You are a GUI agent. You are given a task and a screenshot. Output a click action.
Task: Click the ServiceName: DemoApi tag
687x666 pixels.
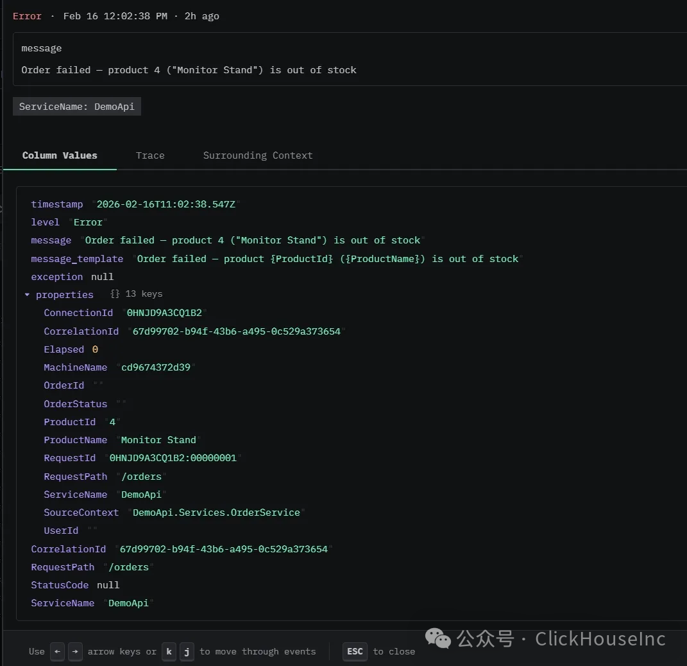[x=77, y=107]
